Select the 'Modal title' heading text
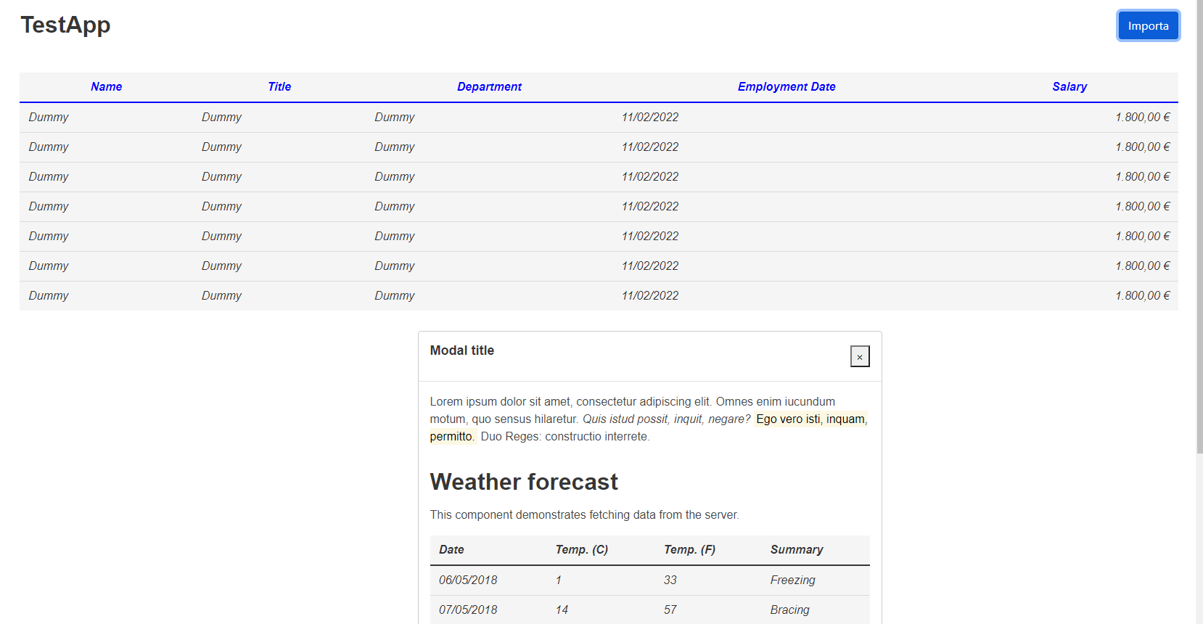The image size is (1203, 624). click(x=462, y=350)
